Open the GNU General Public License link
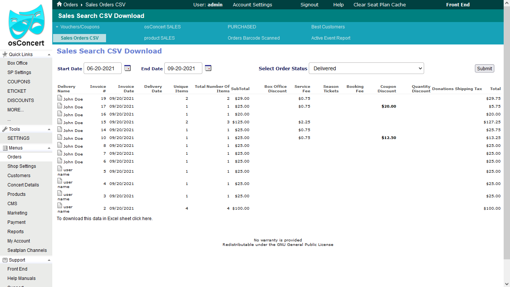The image size is (510, 287). (x=305, y=244)
